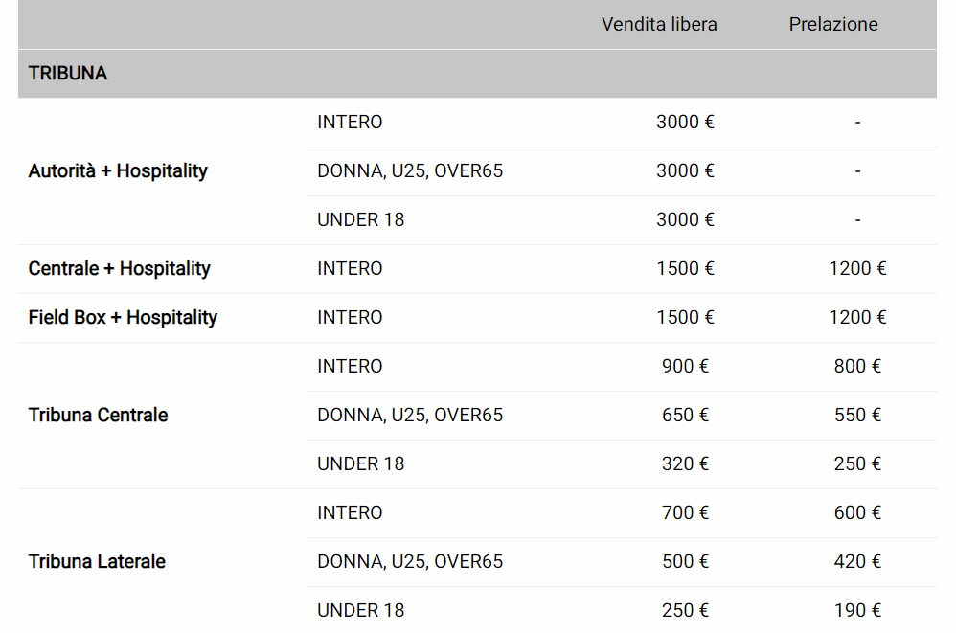Select the TRIBUNA section heading
956x633 pixels.
coord(68,73)
